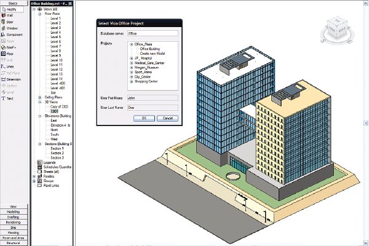The height and width of the screenshot is (246, 369).
Task: Select the Level tool icon
Action: [3, 92]
